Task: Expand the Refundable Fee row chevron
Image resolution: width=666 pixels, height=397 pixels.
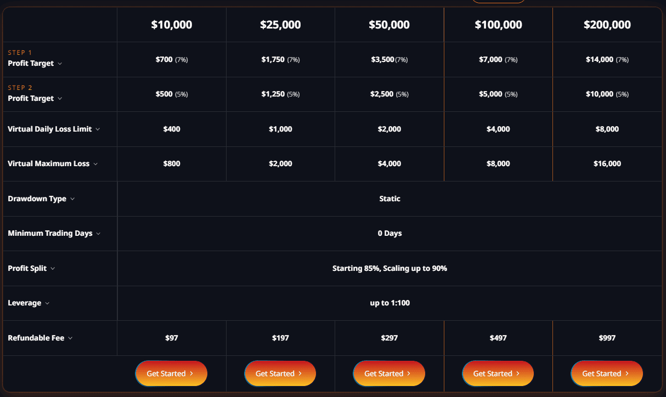Action: pos(70,338)
